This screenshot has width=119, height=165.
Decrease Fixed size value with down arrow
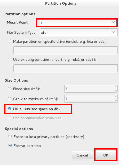pos(116,91)
